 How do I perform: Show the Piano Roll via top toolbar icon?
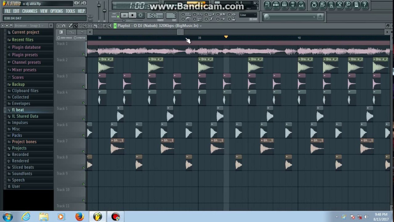284,5
